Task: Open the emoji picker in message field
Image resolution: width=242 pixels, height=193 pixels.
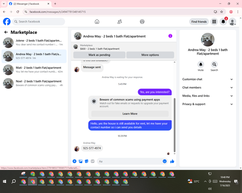Action: [165, 161]
